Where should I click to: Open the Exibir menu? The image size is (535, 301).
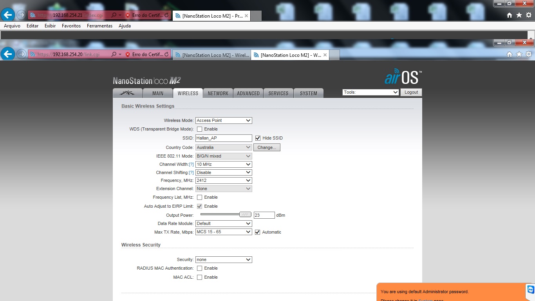tap(50, 26)
